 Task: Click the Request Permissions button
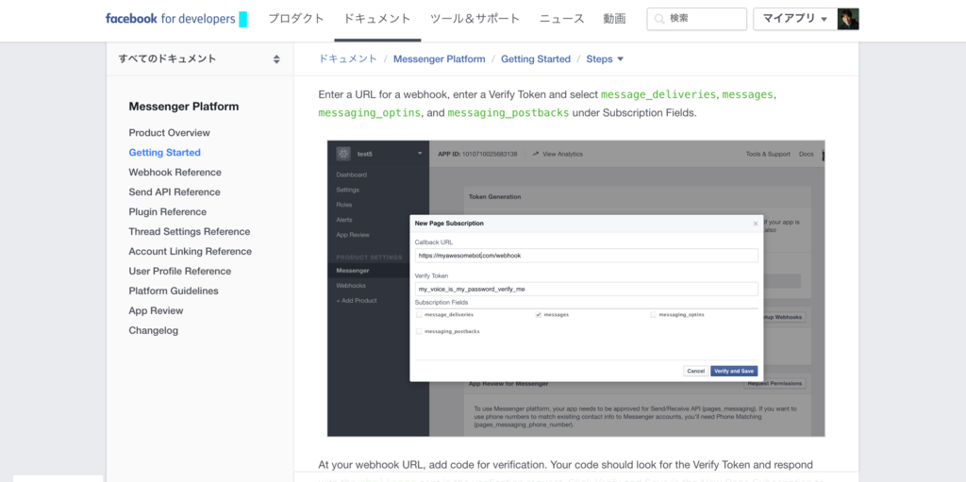[x=775, y=383]
